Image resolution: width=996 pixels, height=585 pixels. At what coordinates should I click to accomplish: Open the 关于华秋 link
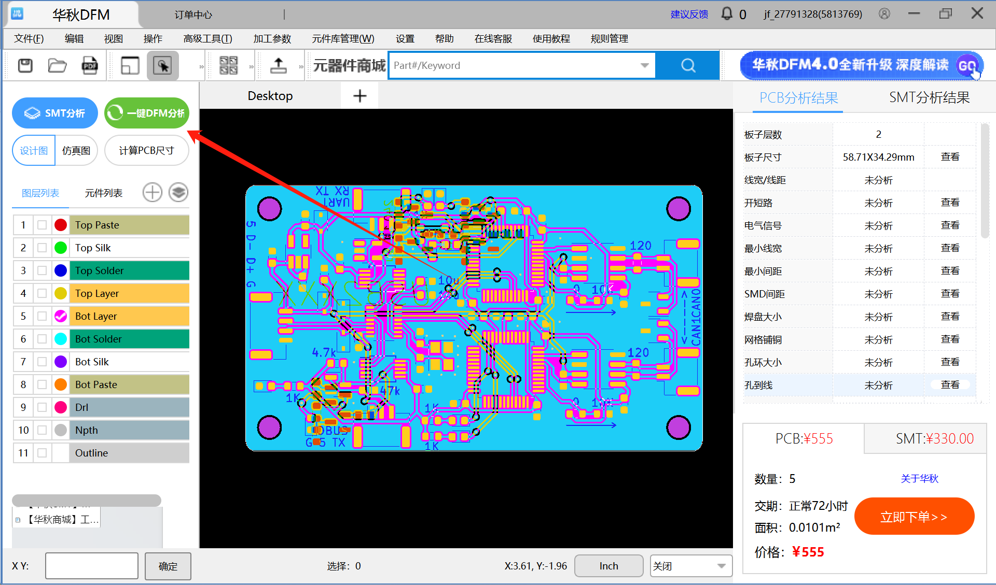(919, 478)
